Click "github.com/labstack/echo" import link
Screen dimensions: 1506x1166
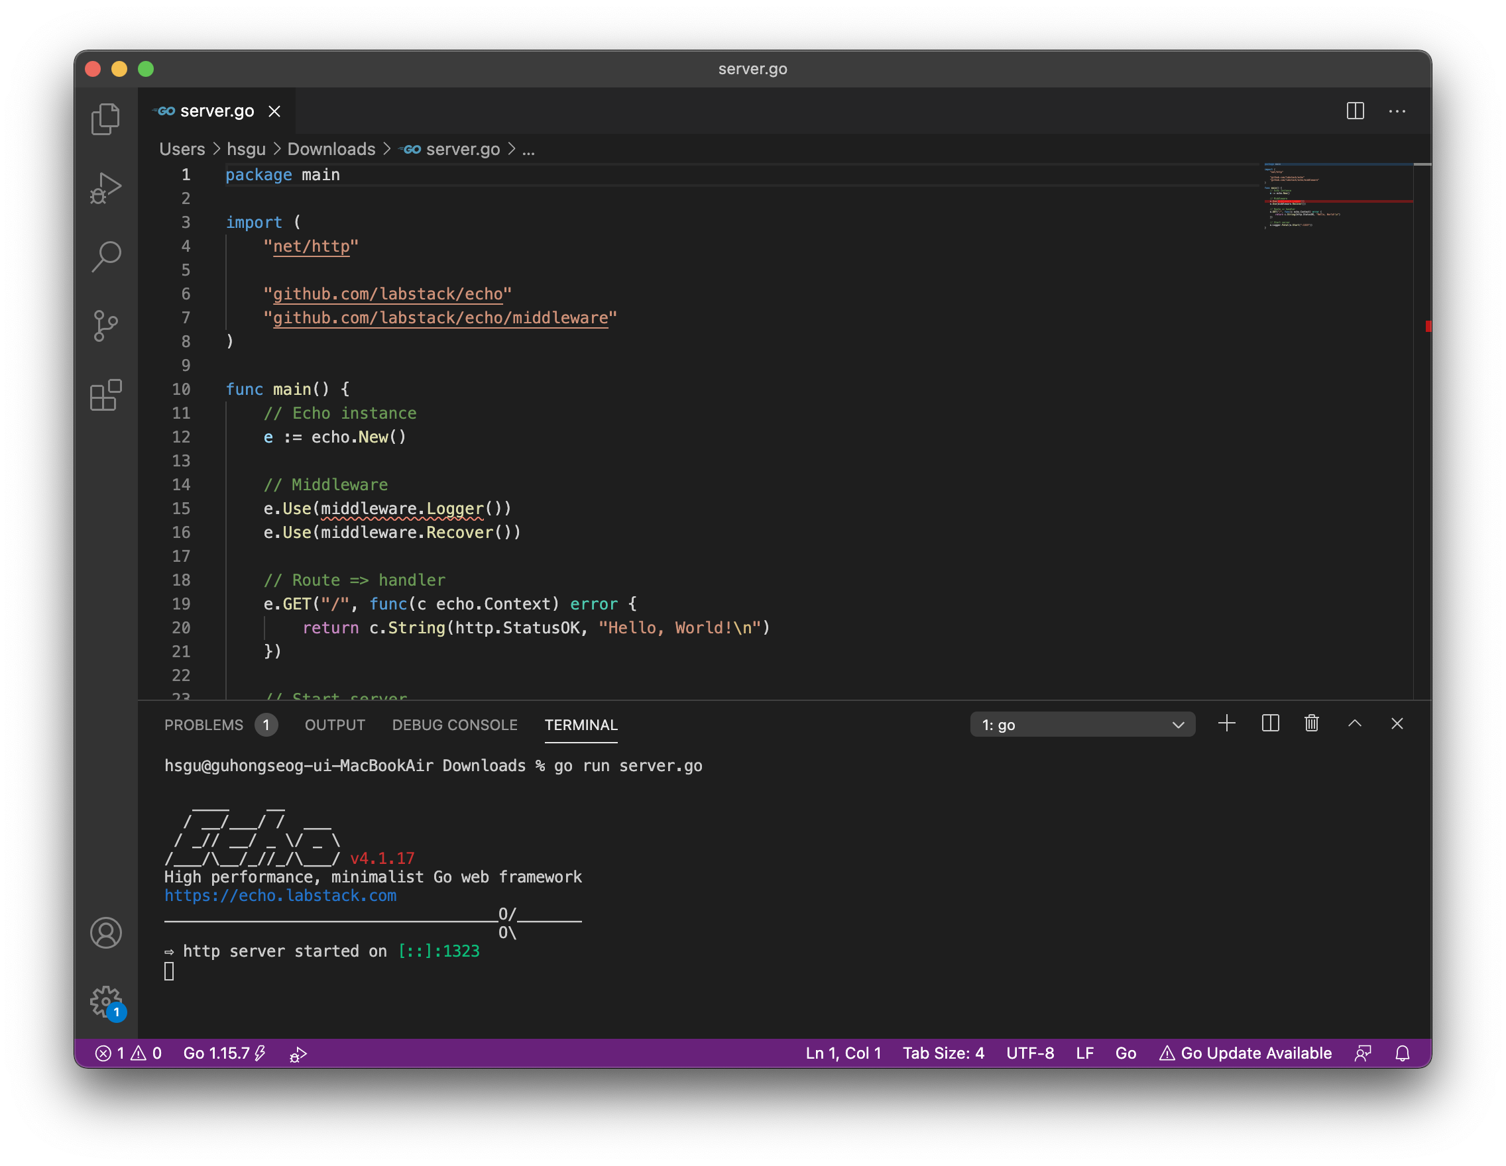point(388,293)
